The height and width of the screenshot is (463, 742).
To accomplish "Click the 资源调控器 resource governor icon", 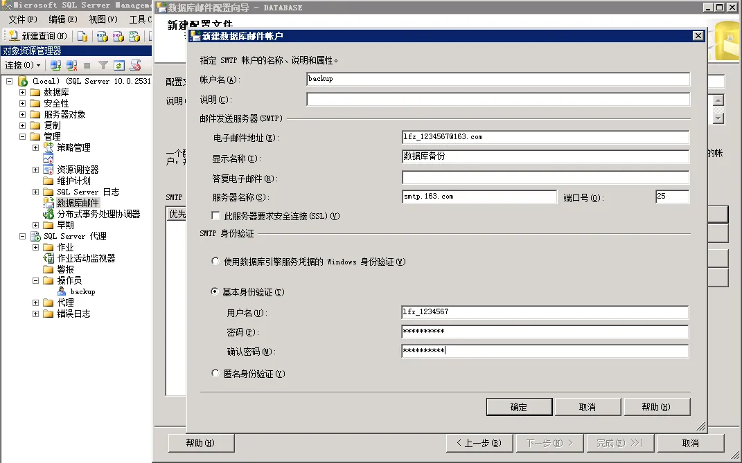I will point(48,170).
